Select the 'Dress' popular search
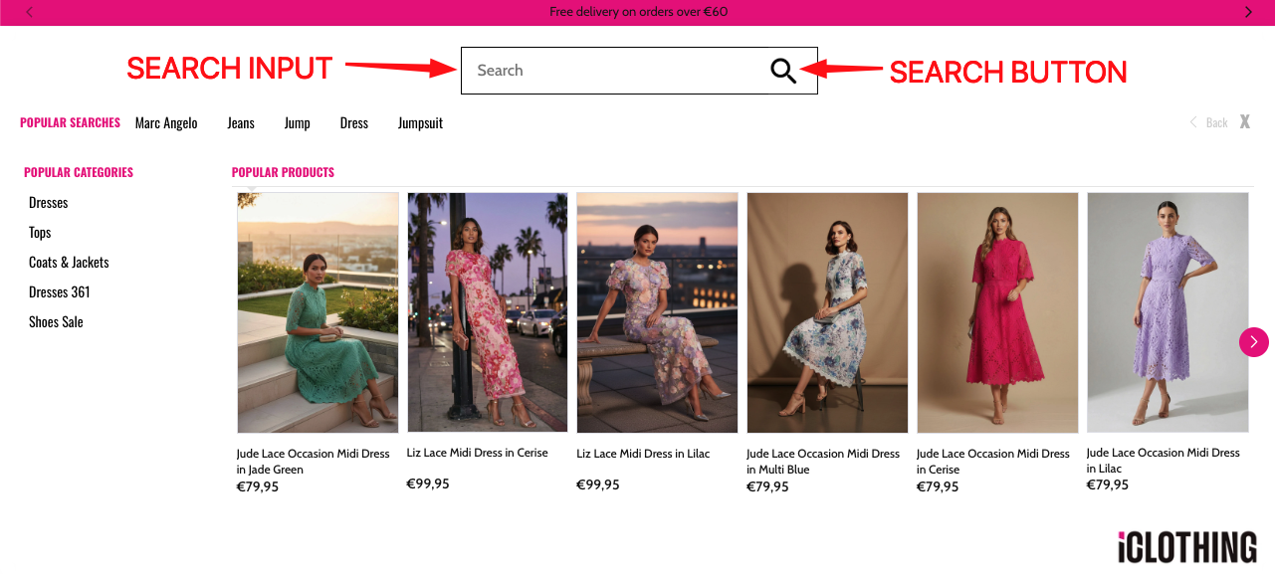The height and width of the screenshot is (574, 1275). coord(353,121)
